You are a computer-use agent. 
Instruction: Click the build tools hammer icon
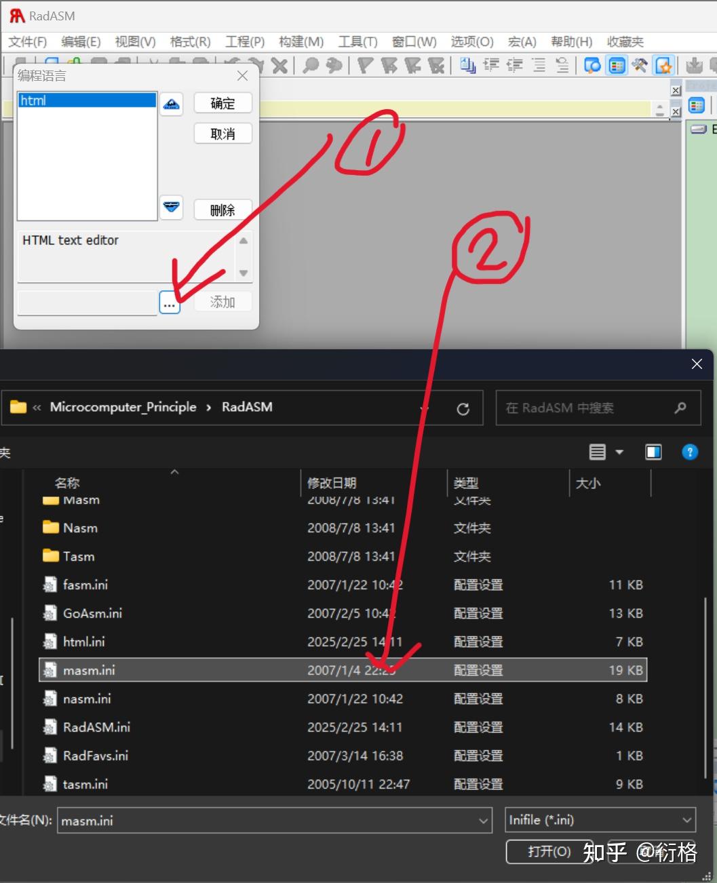640,65
